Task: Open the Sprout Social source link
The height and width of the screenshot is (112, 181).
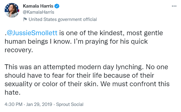Action: (70, 104)
